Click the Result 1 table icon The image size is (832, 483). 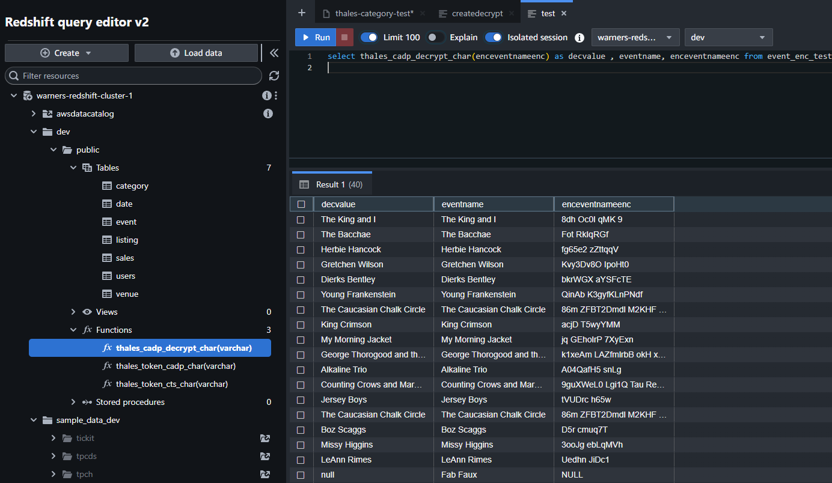coord(304,184)
